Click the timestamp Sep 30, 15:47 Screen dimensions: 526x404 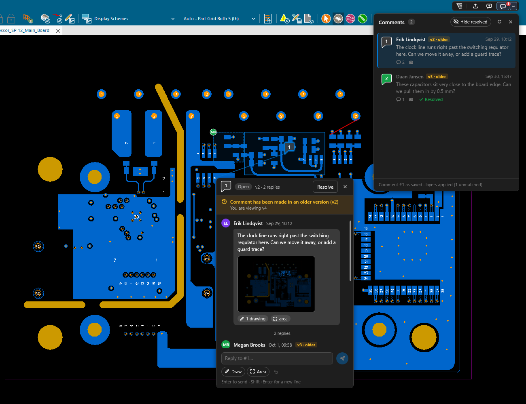click(x=498, y=76)
